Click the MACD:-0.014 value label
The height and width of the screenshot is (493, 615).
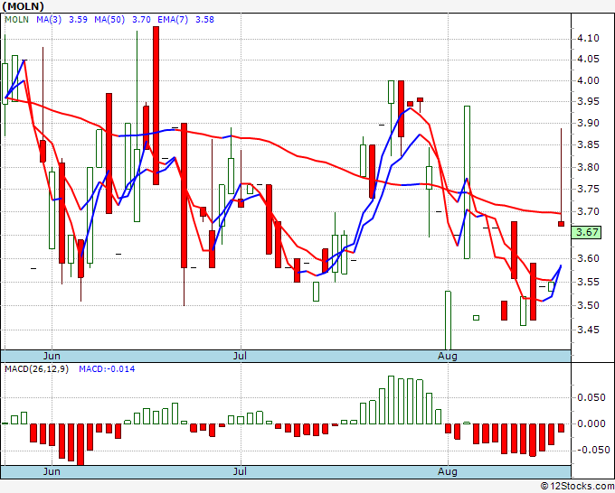tap(107, 369)
